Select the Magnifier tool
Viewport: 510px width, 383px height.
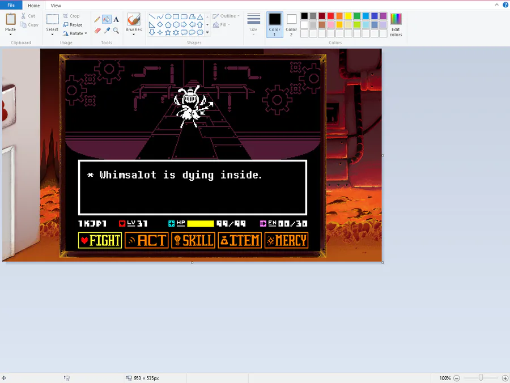click(116, 30)
